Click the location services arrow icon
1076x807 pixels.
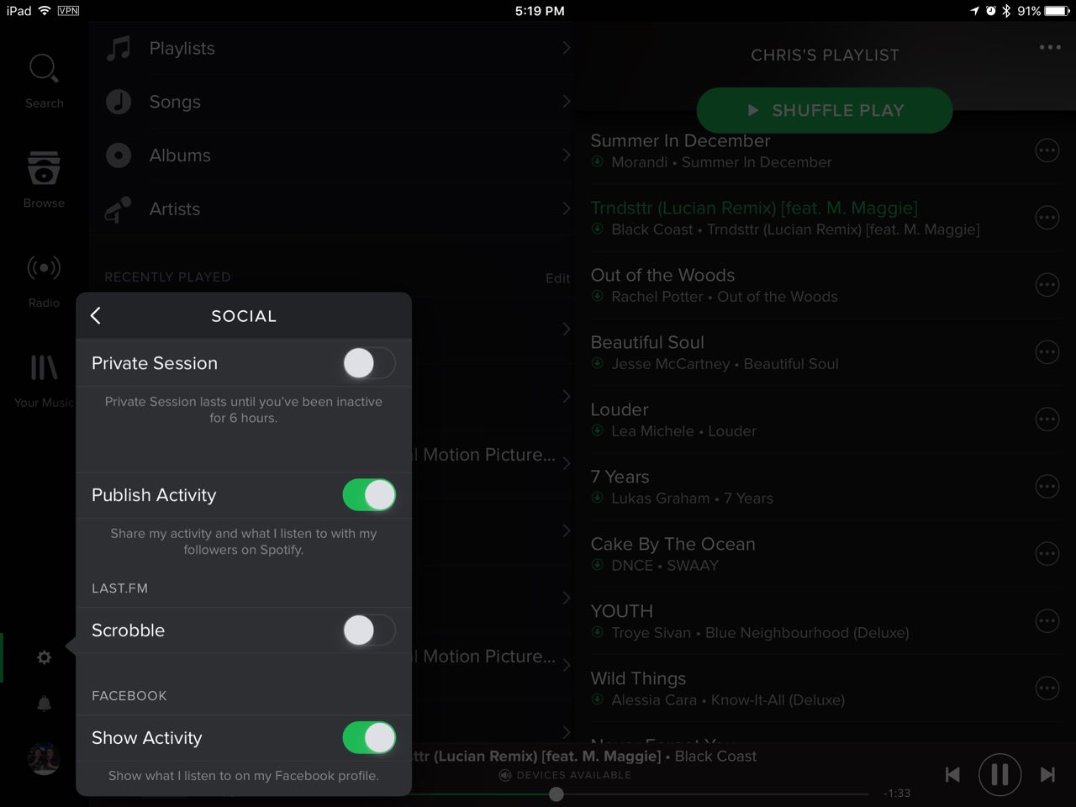tap(974, 11)
